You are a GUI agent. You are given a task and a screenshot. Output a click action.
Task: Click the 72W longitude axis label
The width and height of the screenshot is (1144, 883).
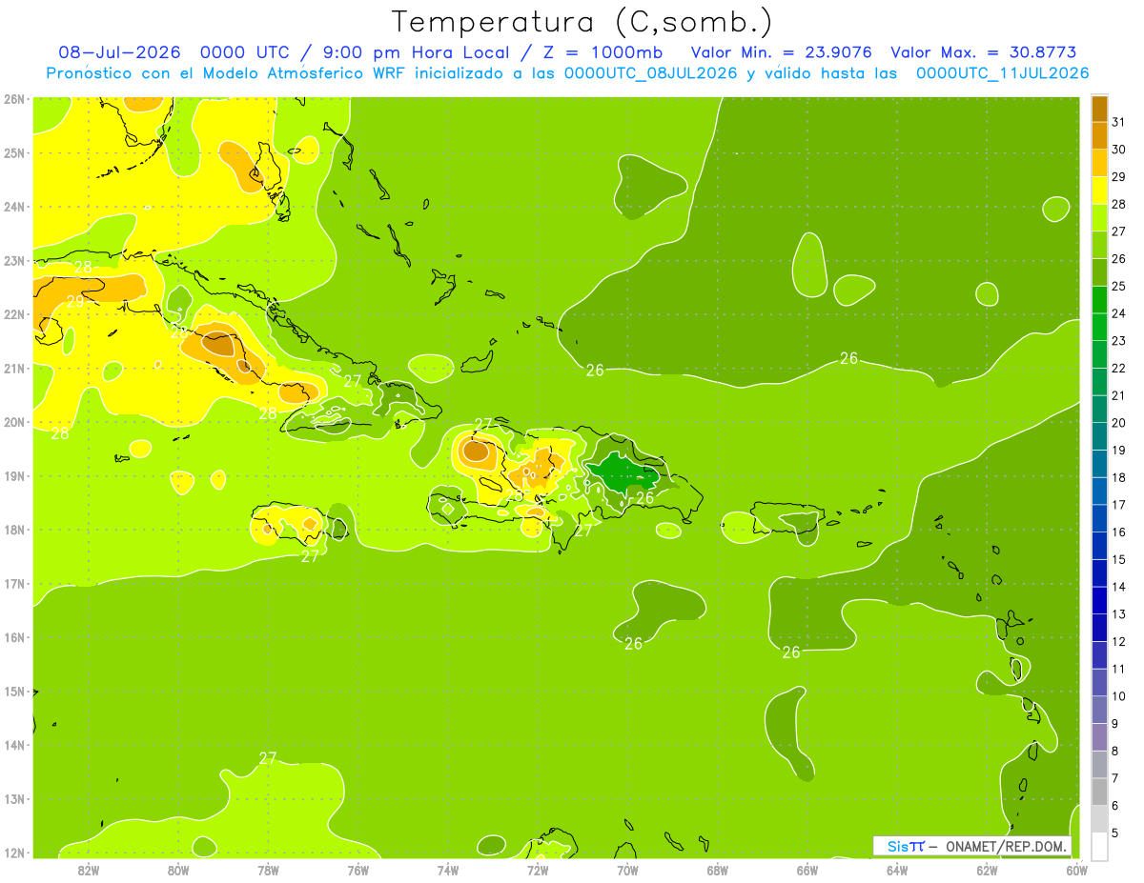click(538, 870)
